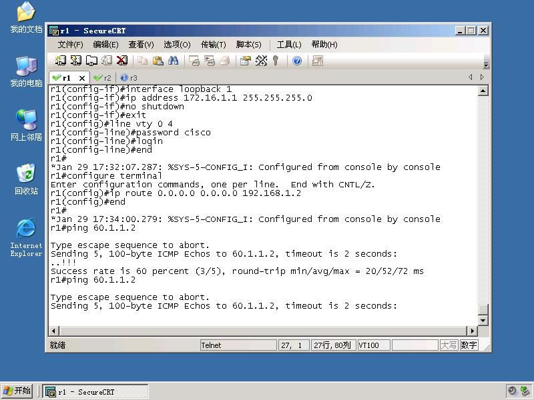The image size is (534, 400).
Task: Switch to the r2 session tab
Action: pos(103,78)
